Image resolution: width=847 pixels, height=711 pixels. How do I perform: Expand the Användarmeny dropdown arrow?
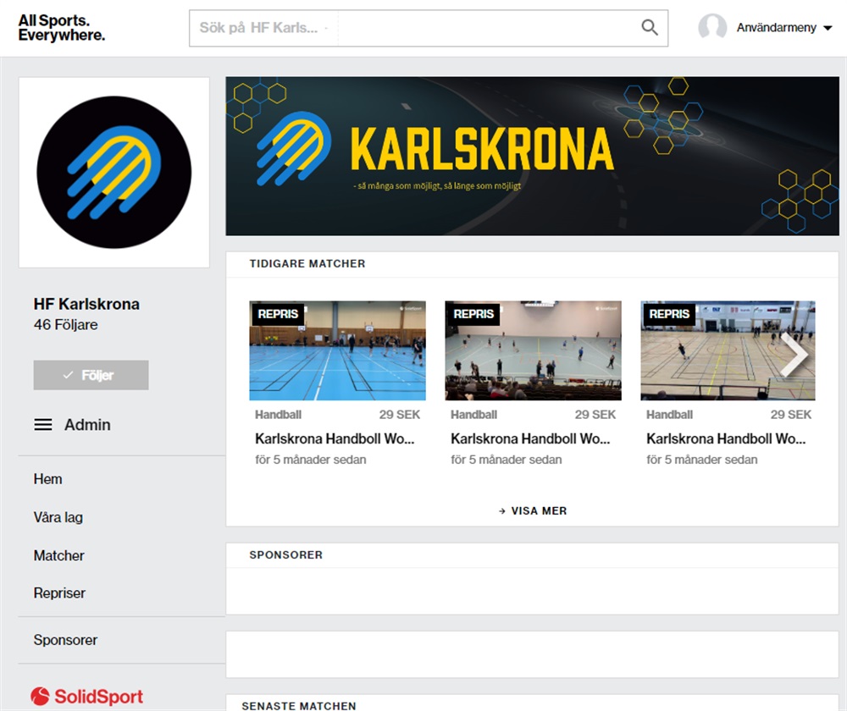point(828,28)
